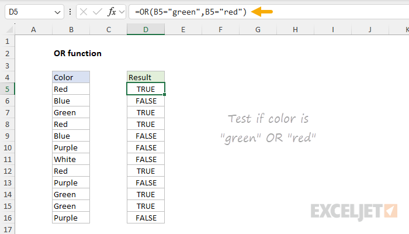Screen dimensions: 409x234
Task: Click cell D16 showing FALSE
Action: [x=146, y=218]
